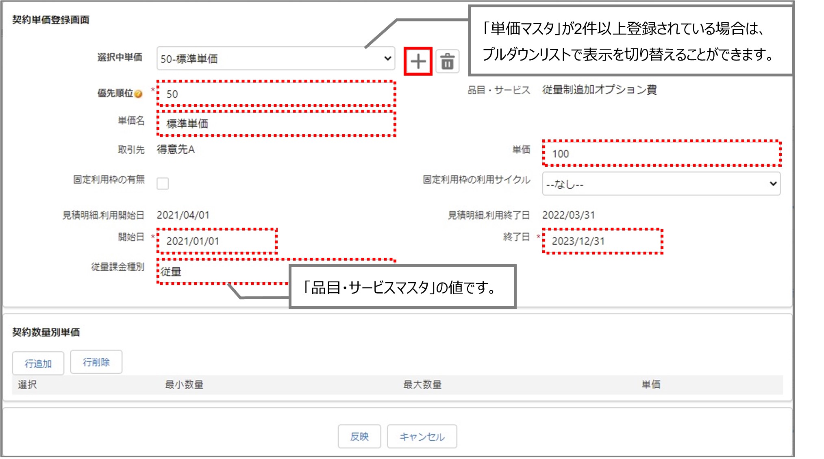Click the 開始日 date field
Screen dimensions: 824x459
click(217, 241)
